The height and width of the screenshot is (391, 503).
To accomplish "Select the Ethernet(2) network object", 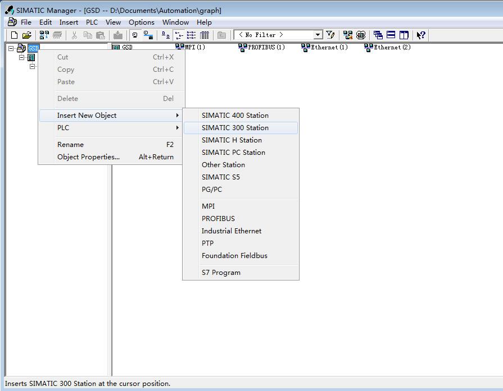I will click(x=387, y=47).
